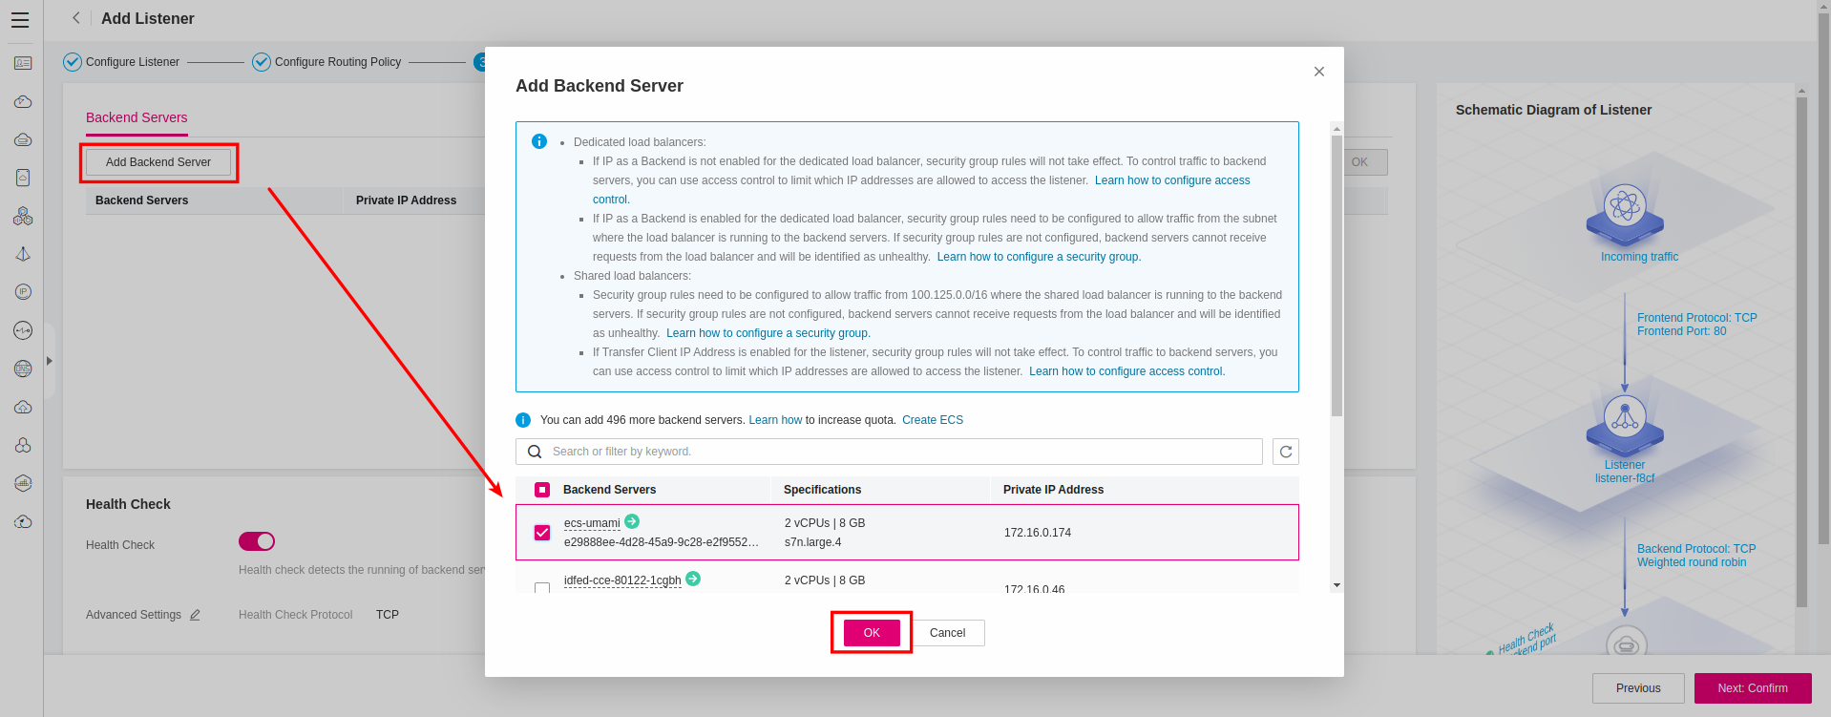Toggle the select-all Backend Servers checkbox
Image resolution: width=1831 pixels, height=717 pixels.
tap(542, 490)
